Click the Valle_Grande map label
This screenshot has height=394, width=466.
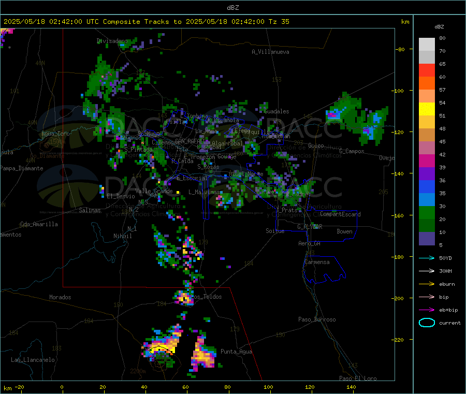pos(154,191)
